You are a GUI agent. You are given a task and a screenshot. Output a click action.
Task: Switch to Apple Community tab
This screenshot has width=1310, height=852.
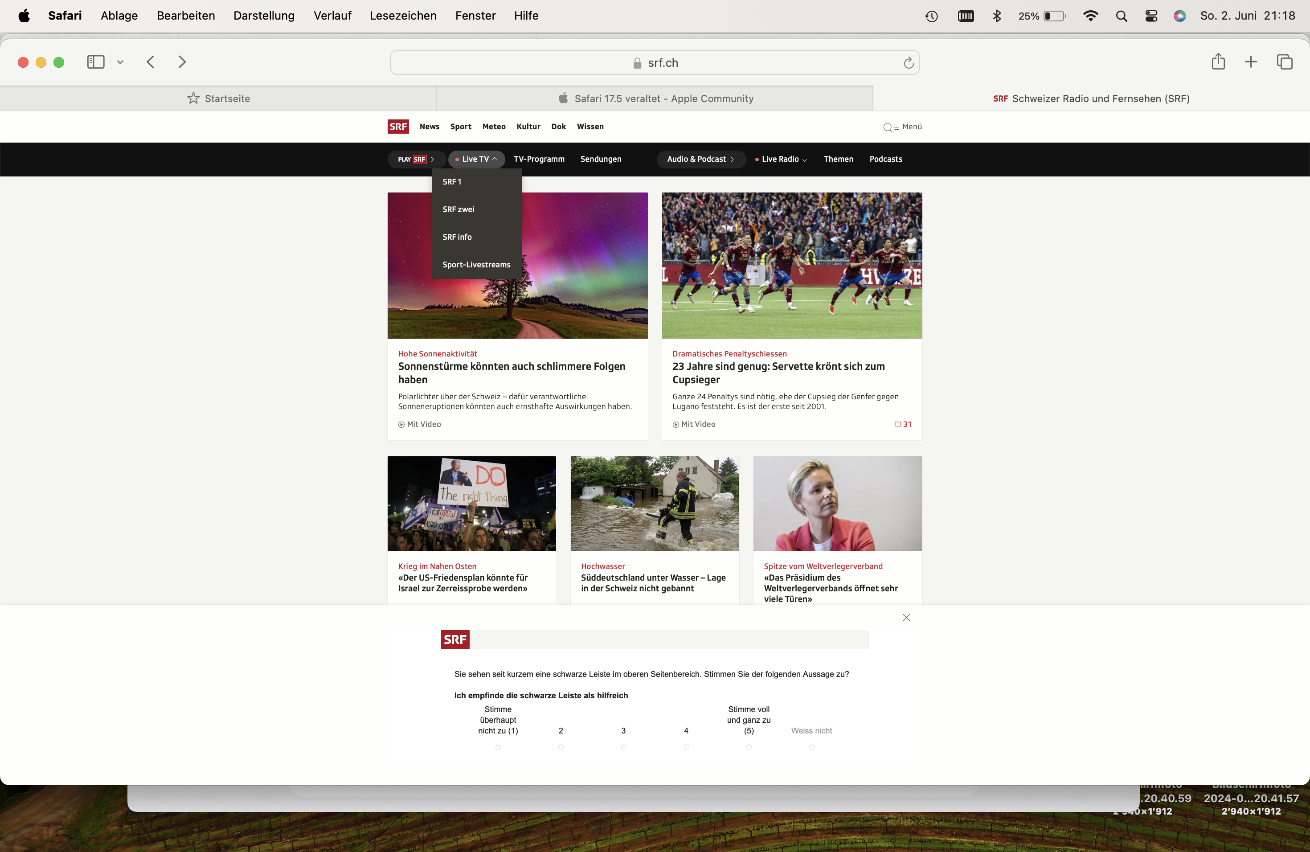(x=655, y=98)
